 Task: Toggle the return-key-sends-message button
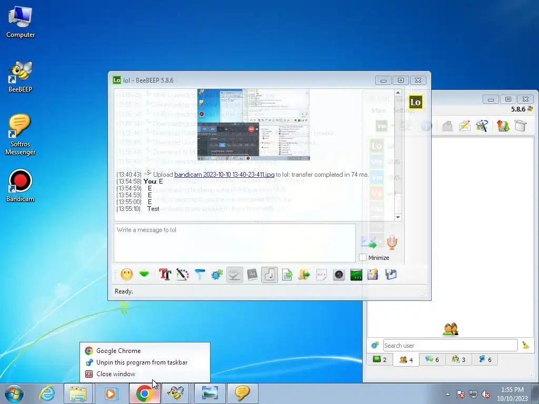pyautogui.click(x=269, y=275)
